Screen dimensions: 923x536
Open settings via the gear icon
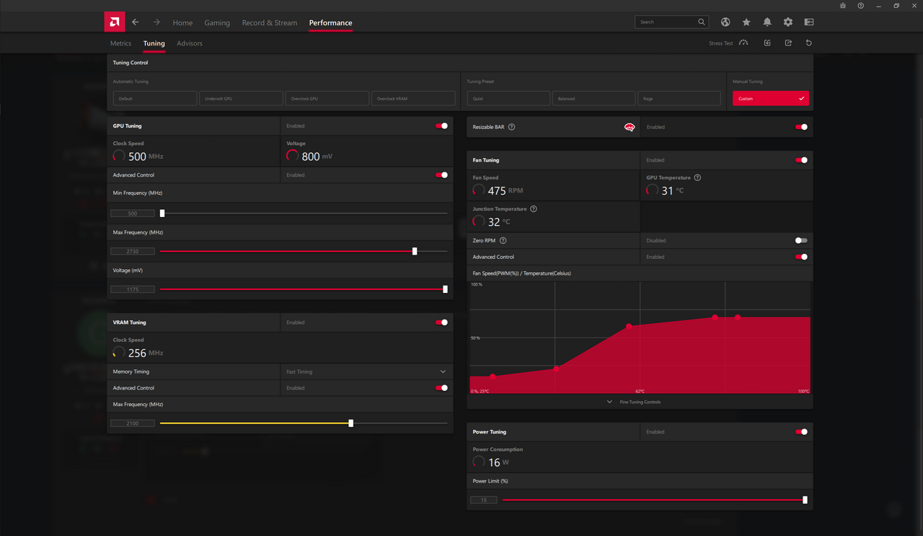788,22
